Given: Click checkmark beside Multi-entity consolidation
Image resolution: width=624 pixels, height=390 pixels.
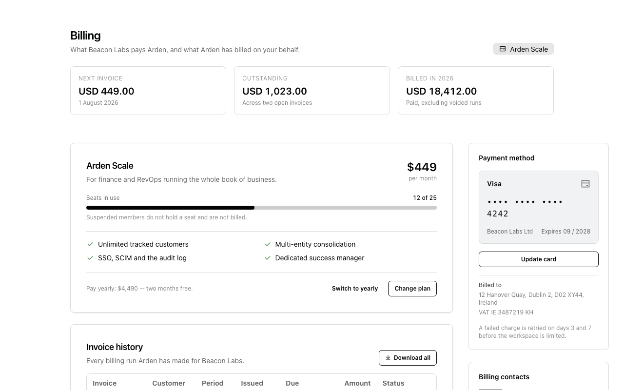Looking at the screenshot, I should point(267,244).
